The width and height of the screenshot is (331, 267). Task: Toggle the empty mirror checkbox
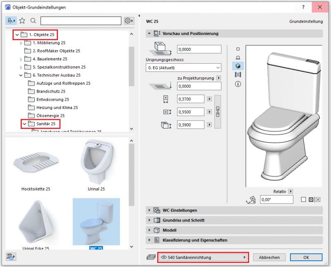[x=303, y=200]
